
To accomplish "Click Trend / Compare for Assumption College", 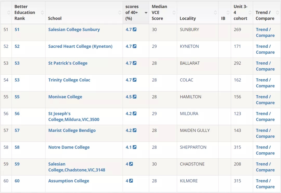I will pos(265,184).
